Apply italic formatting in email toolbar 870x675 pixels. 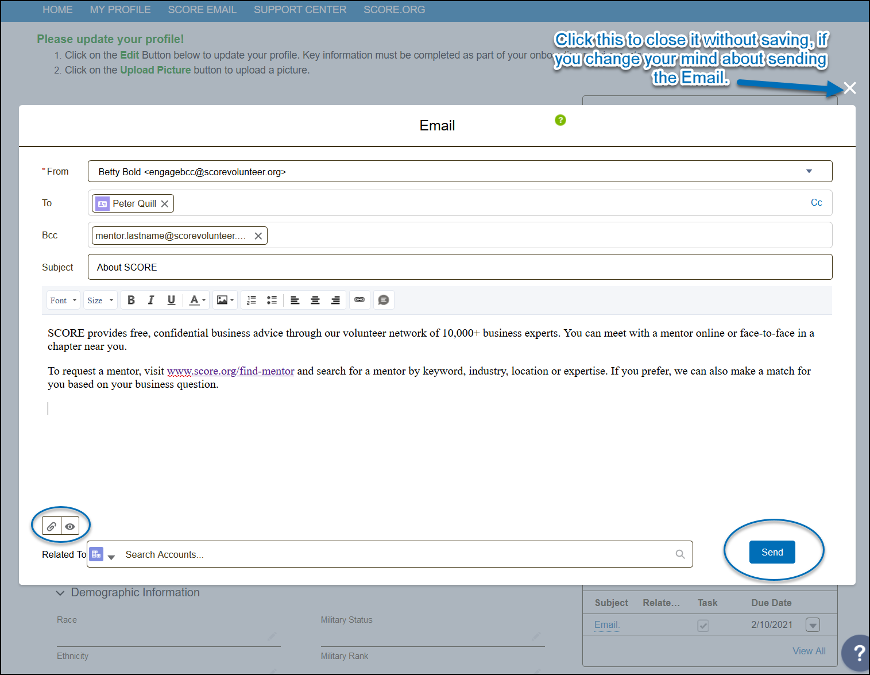pyautogui.click(x=151, y=300)
